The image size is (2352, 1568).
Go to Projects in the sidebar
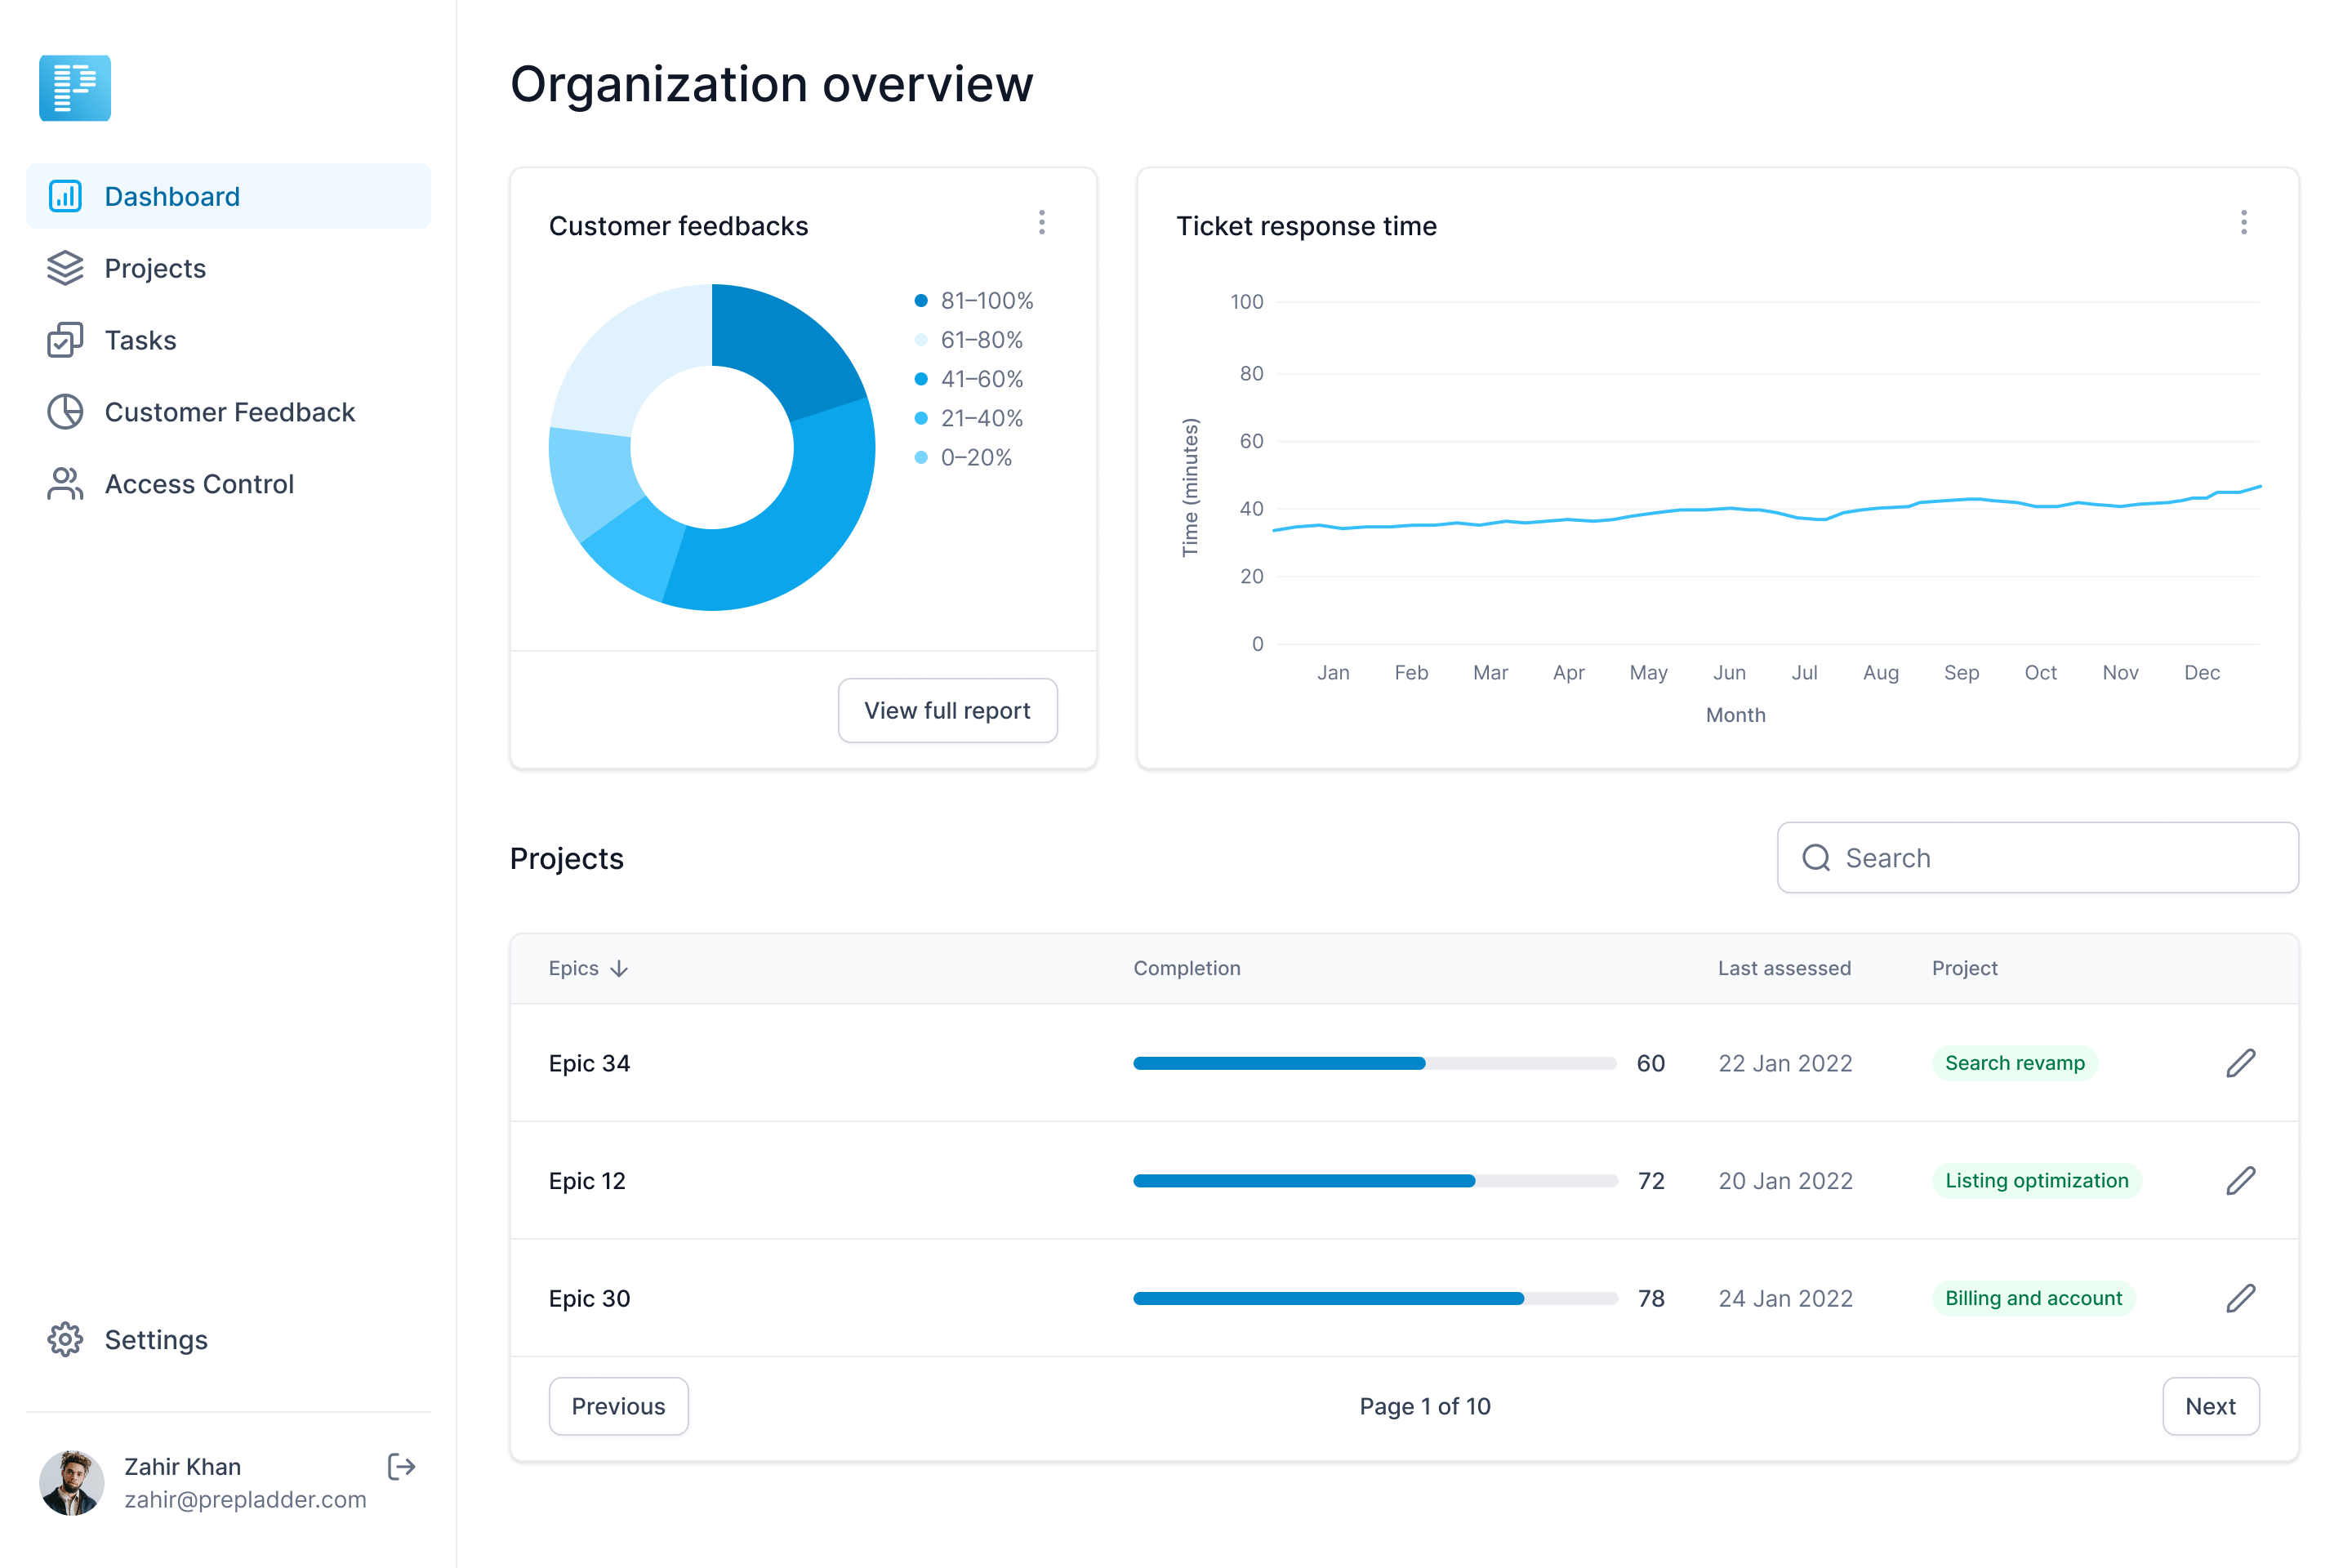[x=155, y=268]
